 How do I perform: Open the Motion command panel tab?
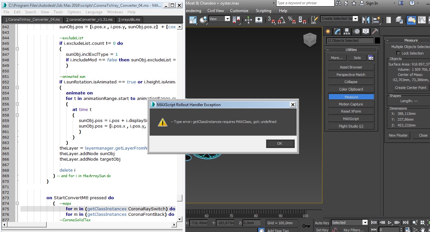pyautogui.click(x=357, y=31)
